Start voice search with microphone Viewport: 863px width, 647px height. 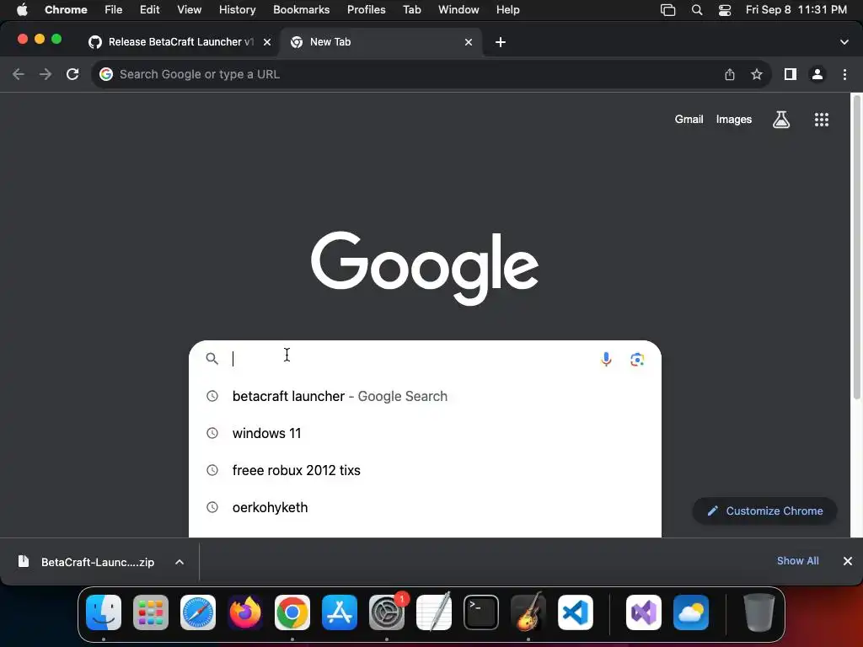(x=606, y=359)
